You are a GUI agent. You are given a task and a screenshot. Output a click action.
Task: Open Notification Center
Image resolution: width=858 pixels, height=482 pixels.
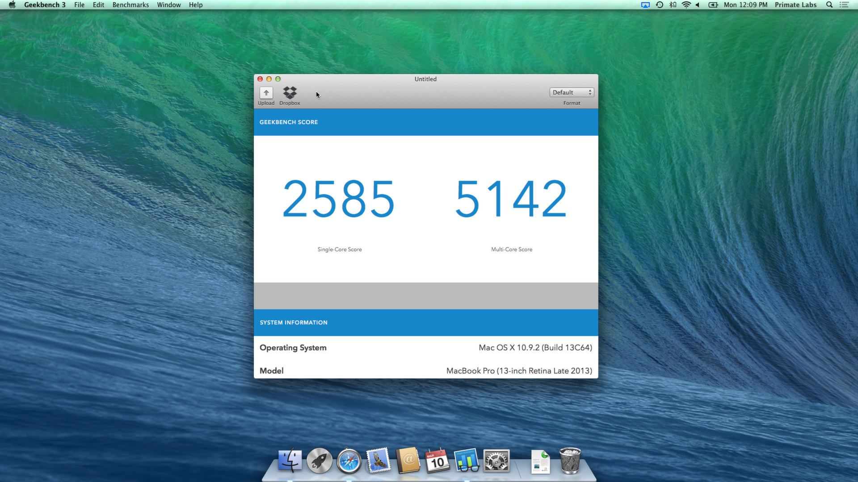coord(845,5)
